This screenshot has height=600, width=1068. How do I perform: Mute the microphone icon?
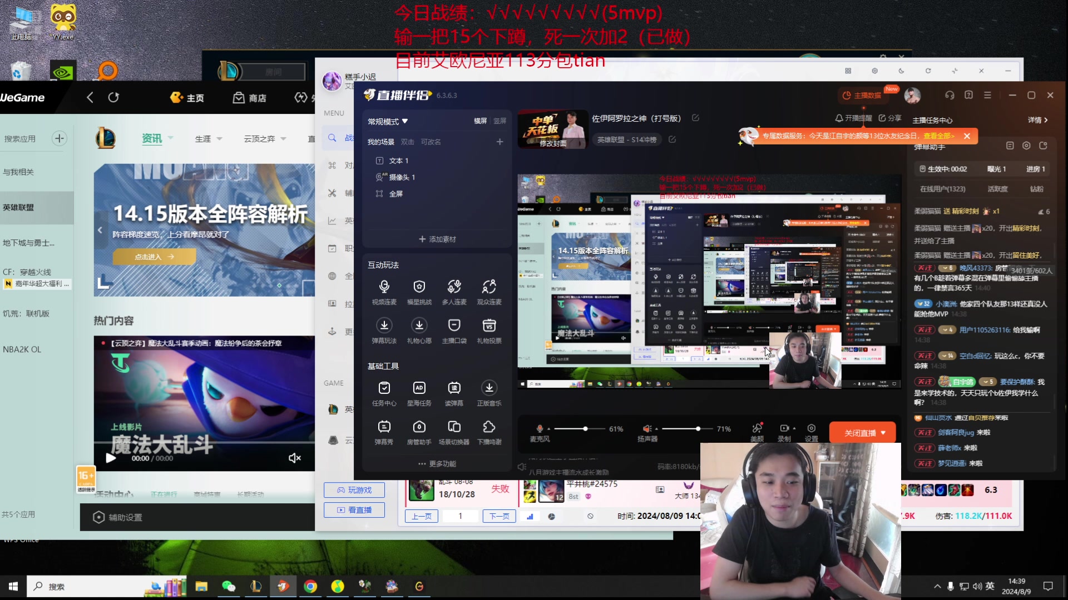point(539,429)
